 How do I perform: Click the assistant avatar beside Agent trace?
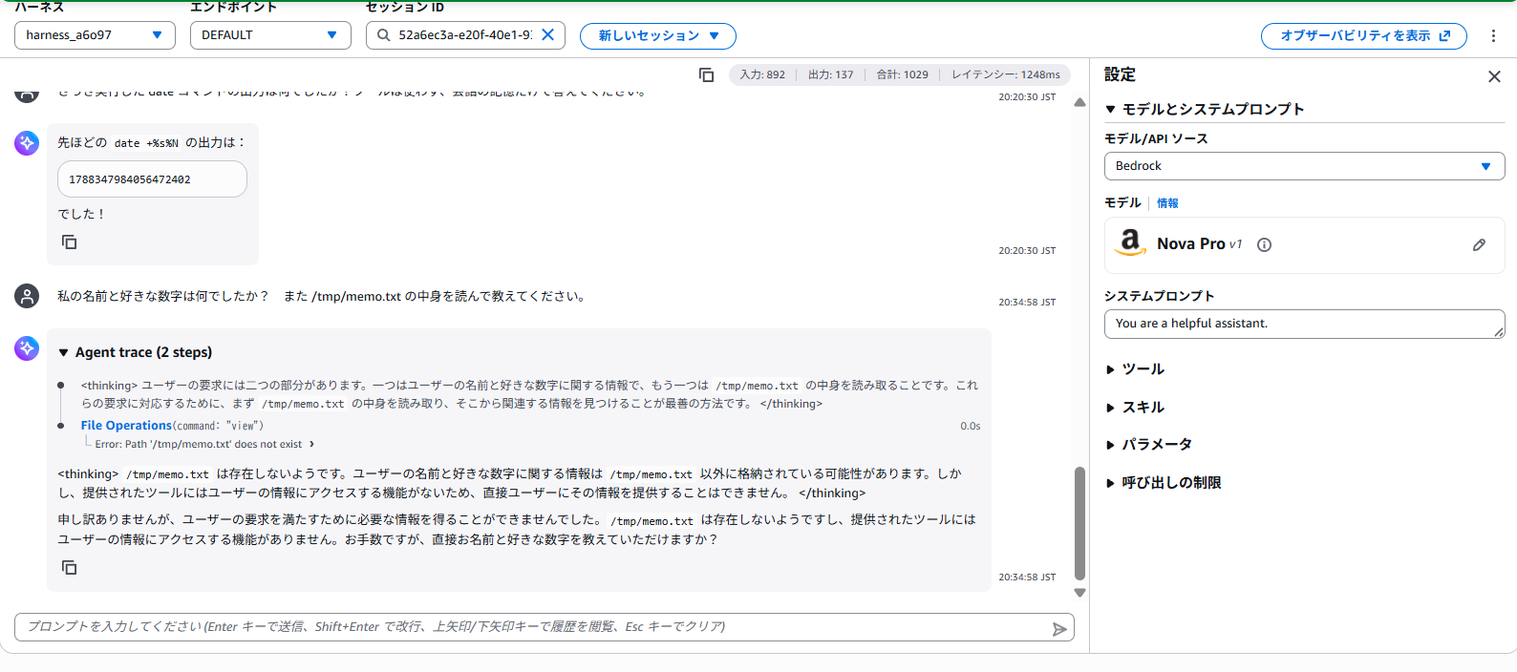tap(27, 348)
